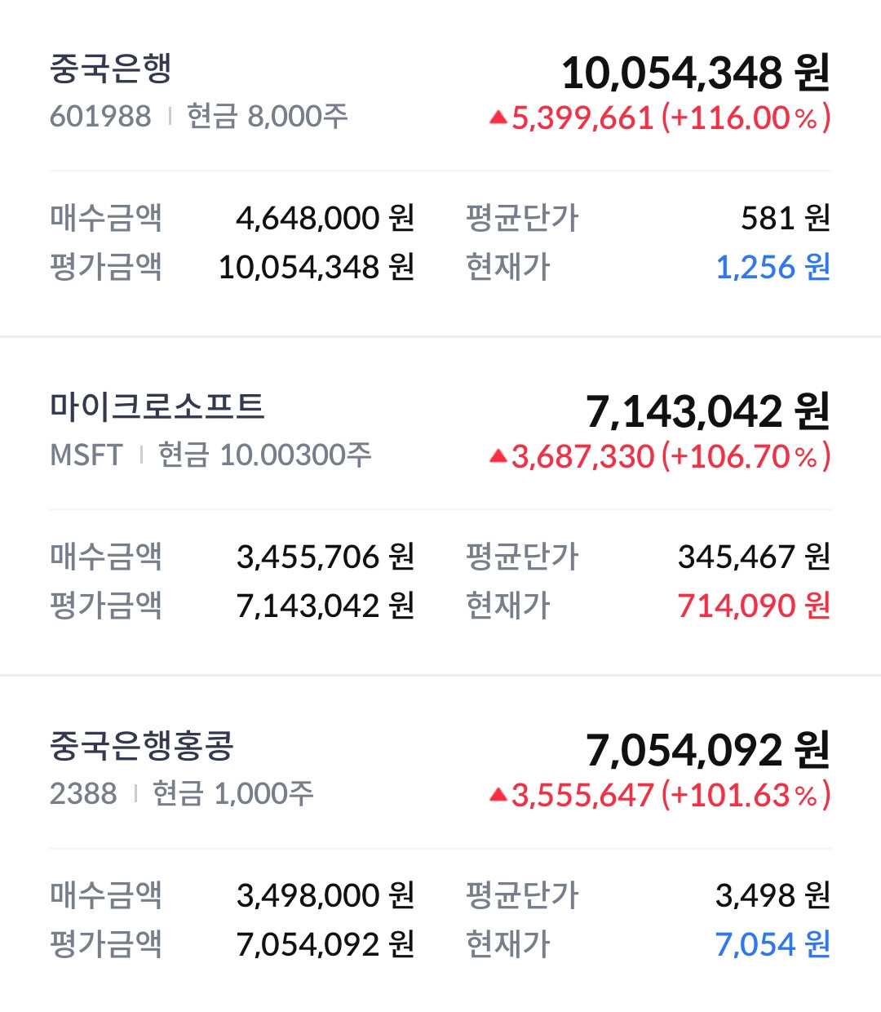Click the red up-triangle beside 3,687,330
881x1012 pixels.
pyautogui.click(x=498, y=457)
